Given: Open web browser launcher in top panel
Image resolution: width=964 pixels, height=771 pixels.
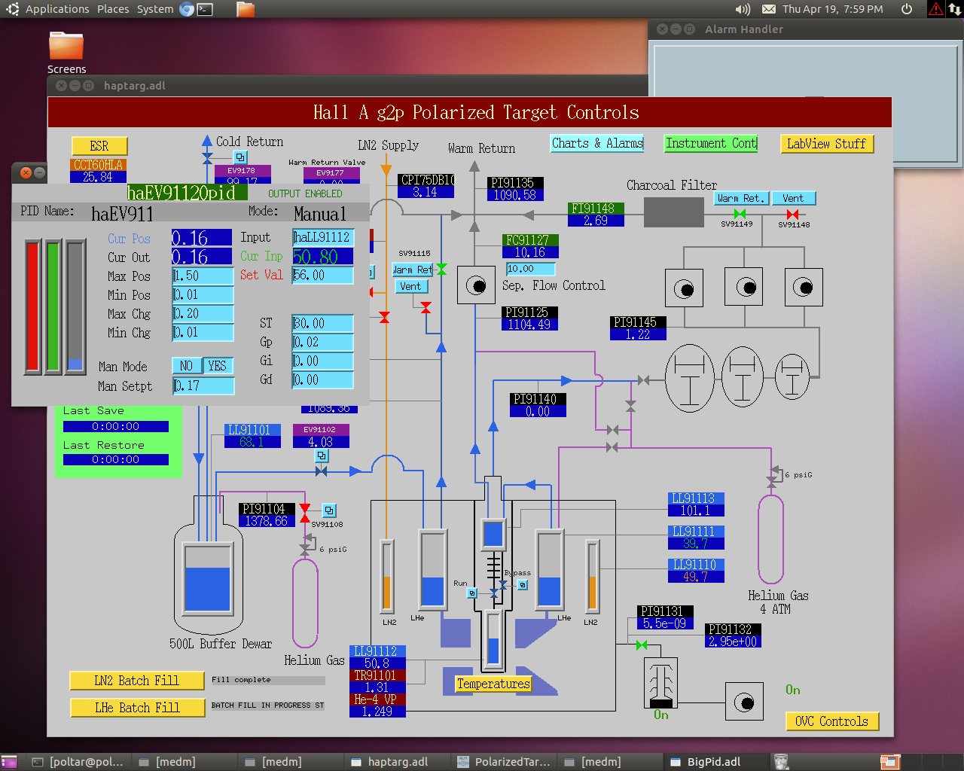Looking at the screenshot, I should tap(186, 9).
